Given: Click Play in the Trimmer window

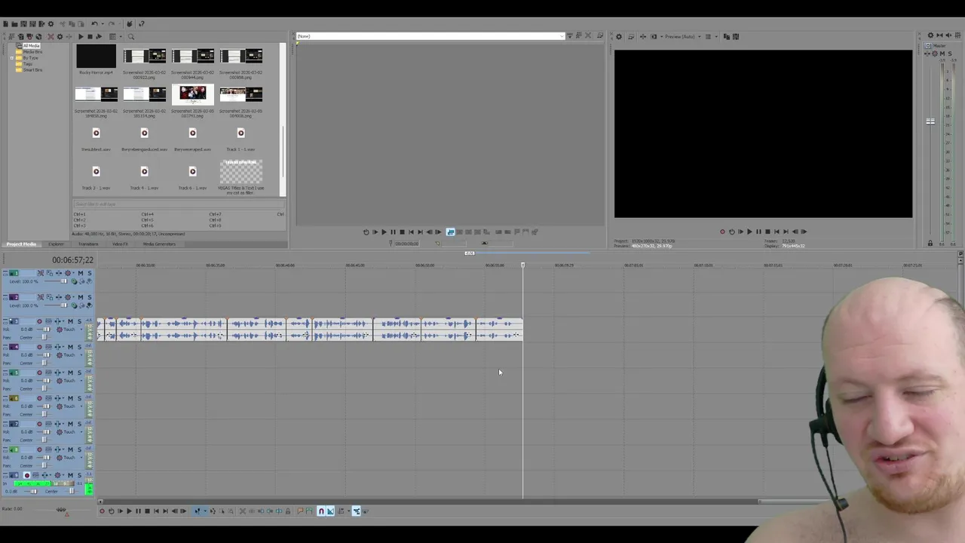Looking at the screenshot, I should point(384,232).
